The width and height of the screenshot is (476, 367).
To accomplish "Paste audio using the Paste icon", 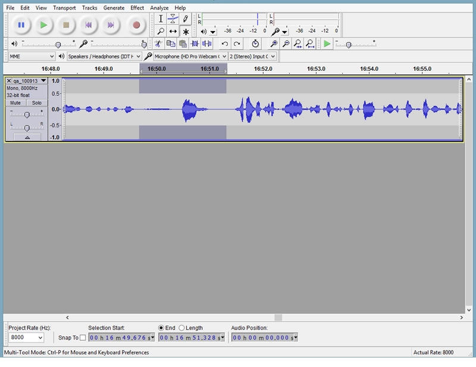I will pyautogui.click(x=183, y=43).
